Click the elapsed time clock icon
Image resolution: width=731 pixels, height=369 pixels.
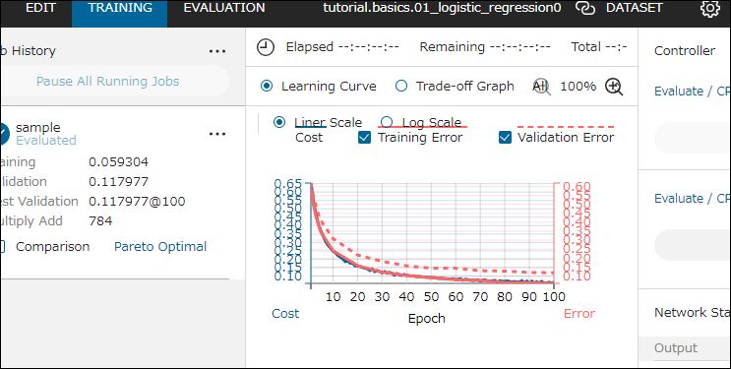pos(266,47)
